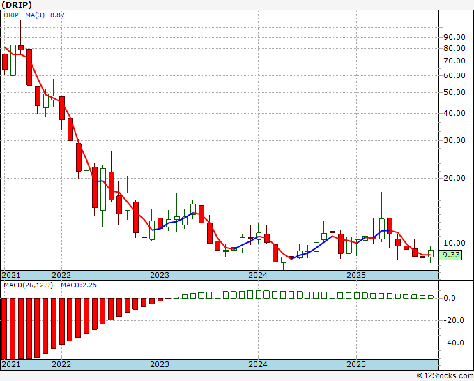
Task: Click the MA(3) indicator label
Action: 35,15
